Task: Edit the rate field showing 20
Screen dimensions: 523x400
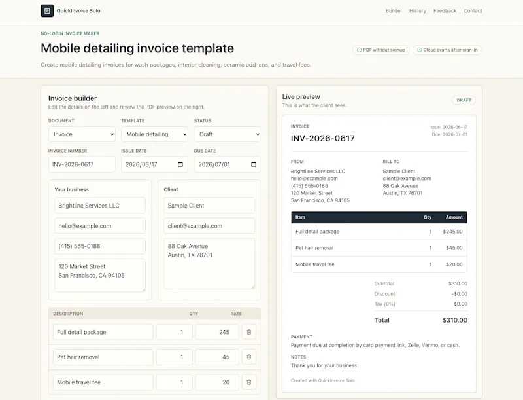Action: coord(217,382)
